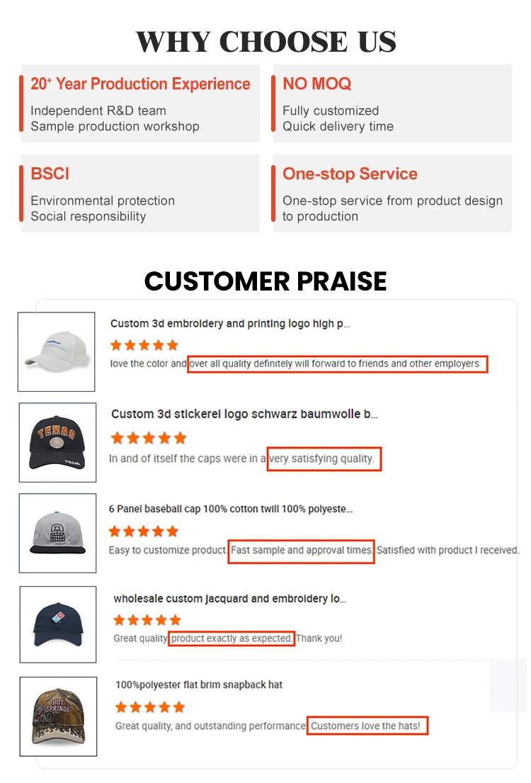Click the "20+ Year Production Experience" card
The image size is (531, 783).
pos(140,103)
